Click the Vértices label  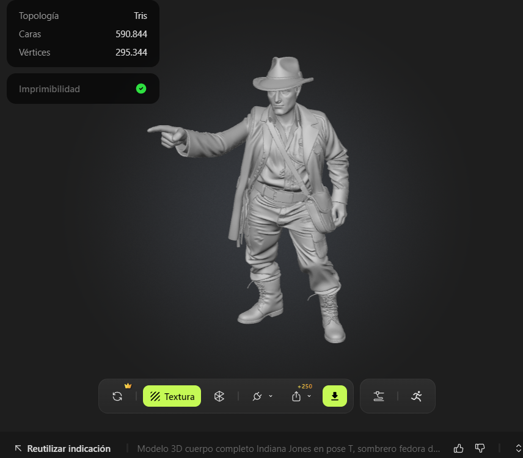tap(34, 53)
